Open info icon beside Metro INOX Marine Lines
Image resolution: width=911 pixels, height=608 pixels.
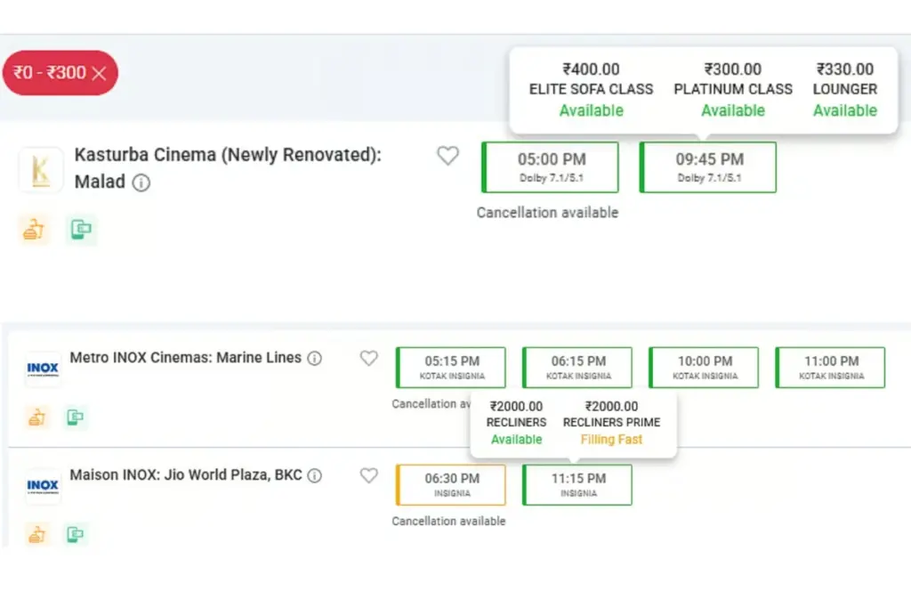pyautogui.click(x=314, y=359)
